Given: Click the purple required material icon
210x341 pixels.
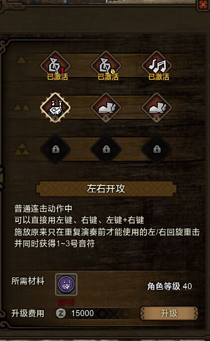Looking at the screenshot, I should pyautogui.click(x=66, y=285).
